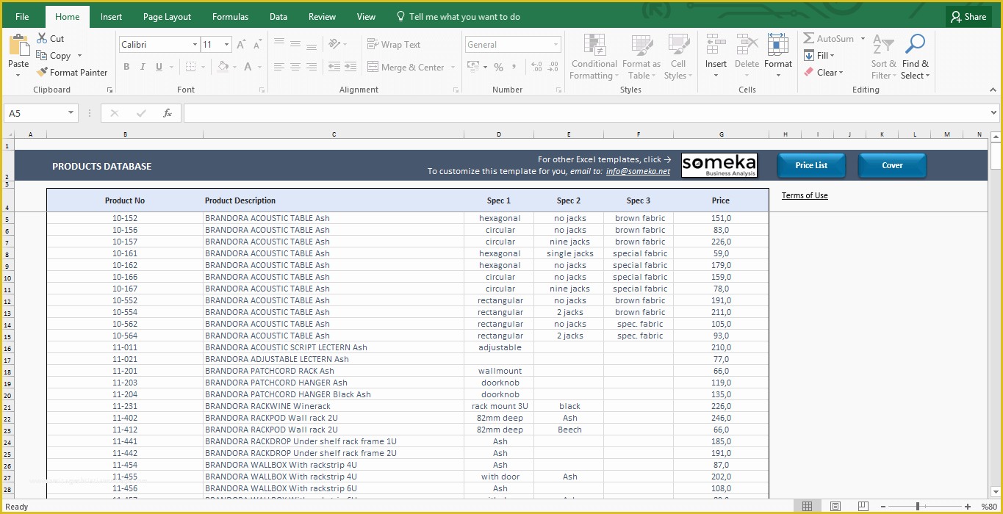Viewport: 1003px width, 514px height.
Task: Switch to the Data tab
Action: pos(278,17)
